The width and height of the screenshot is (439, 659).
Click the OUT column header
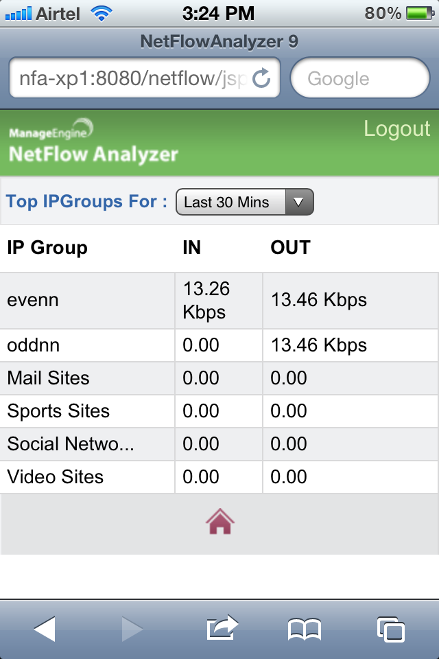click(x=290, y=248)
